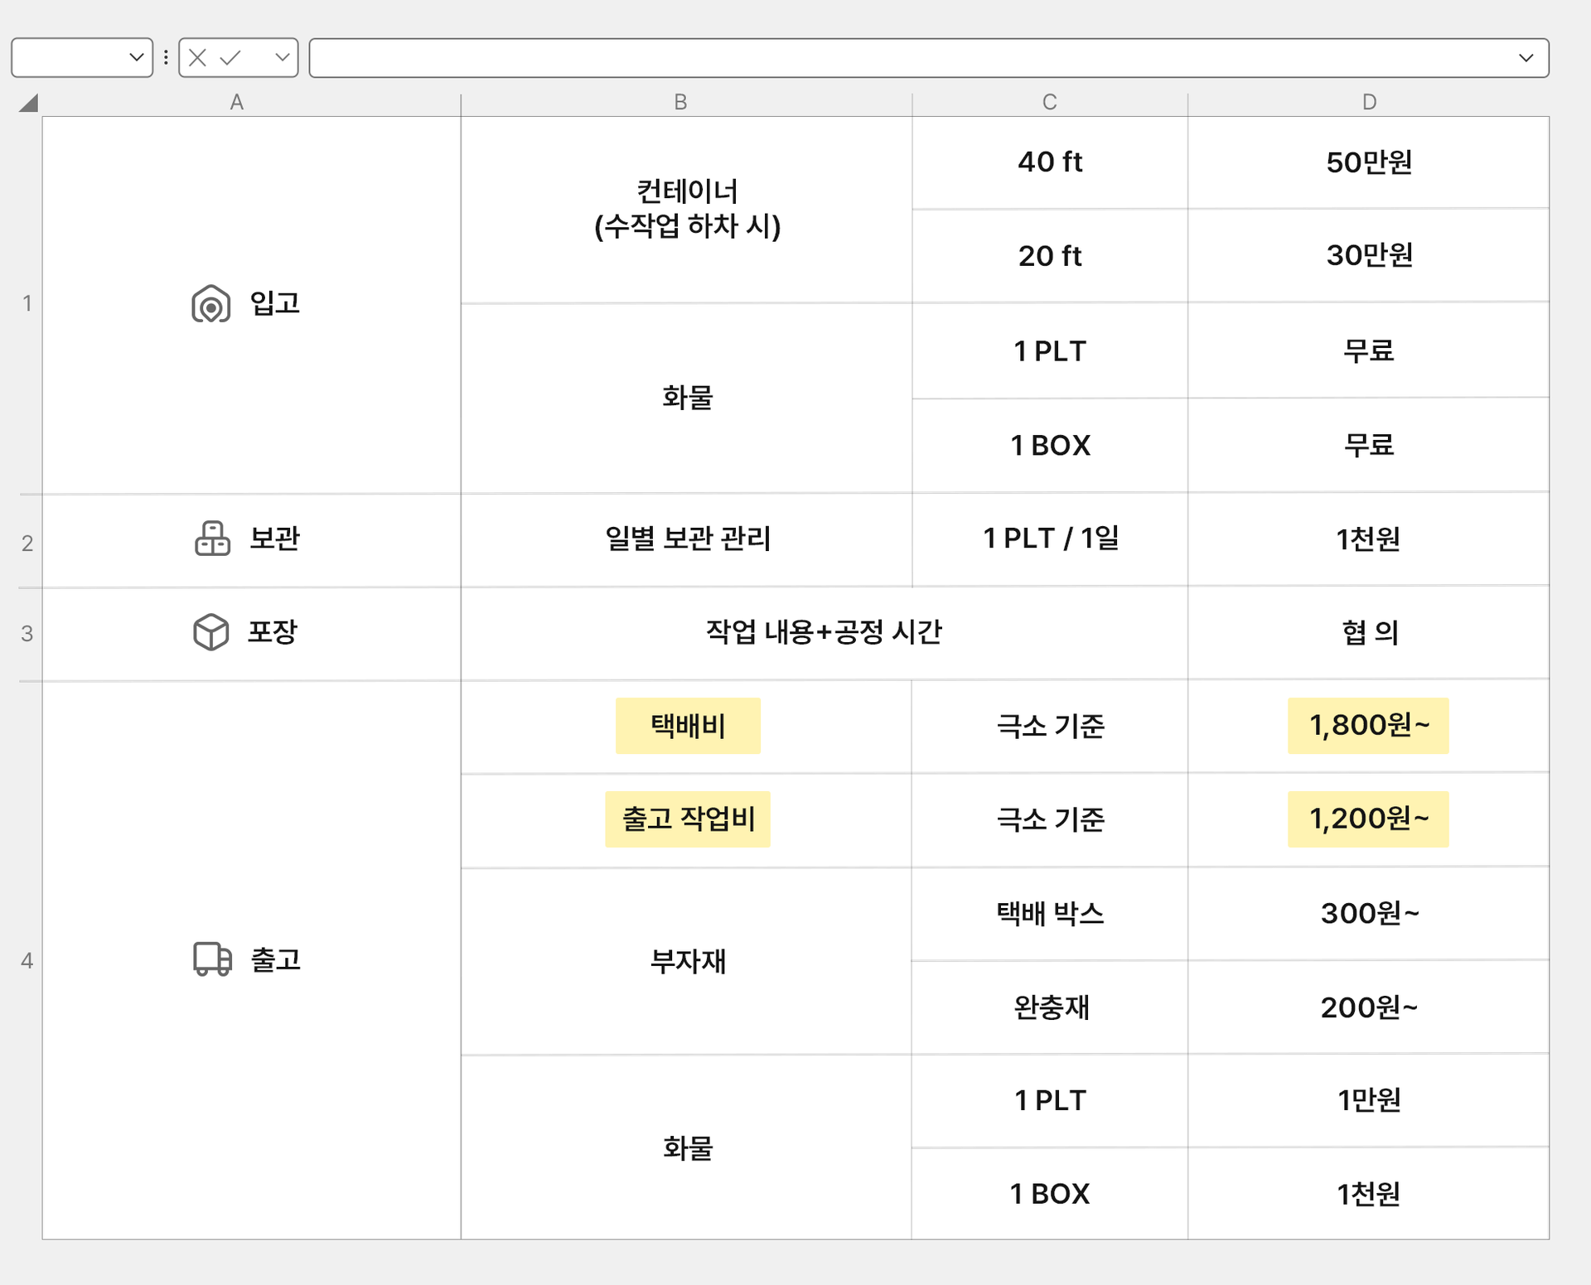Select column D header
The width and height of the screenshot is (1591, 1285).
(1369, 102)
